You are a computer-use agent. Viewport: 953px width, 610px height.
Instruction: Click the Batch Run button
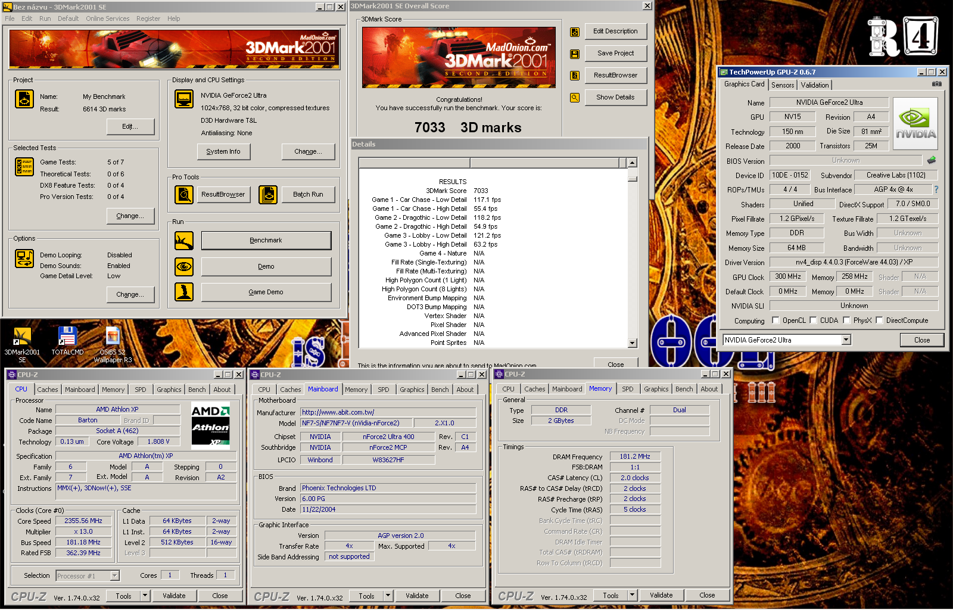tap(308, 195)
